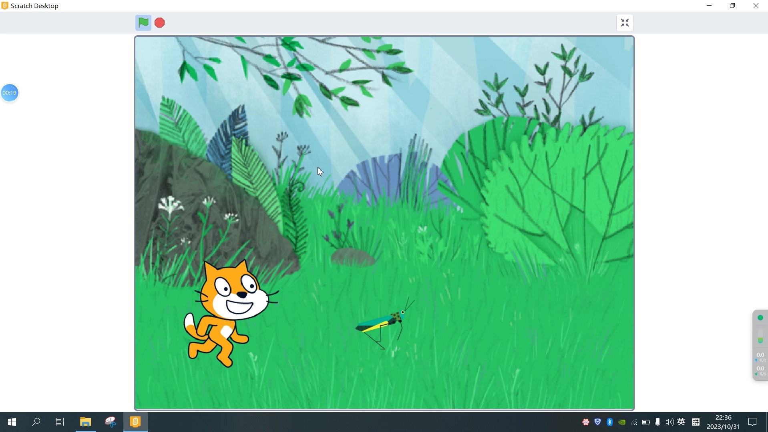Switch input language by clicking 英
768x432 pixels.
(x=682, y=422)
